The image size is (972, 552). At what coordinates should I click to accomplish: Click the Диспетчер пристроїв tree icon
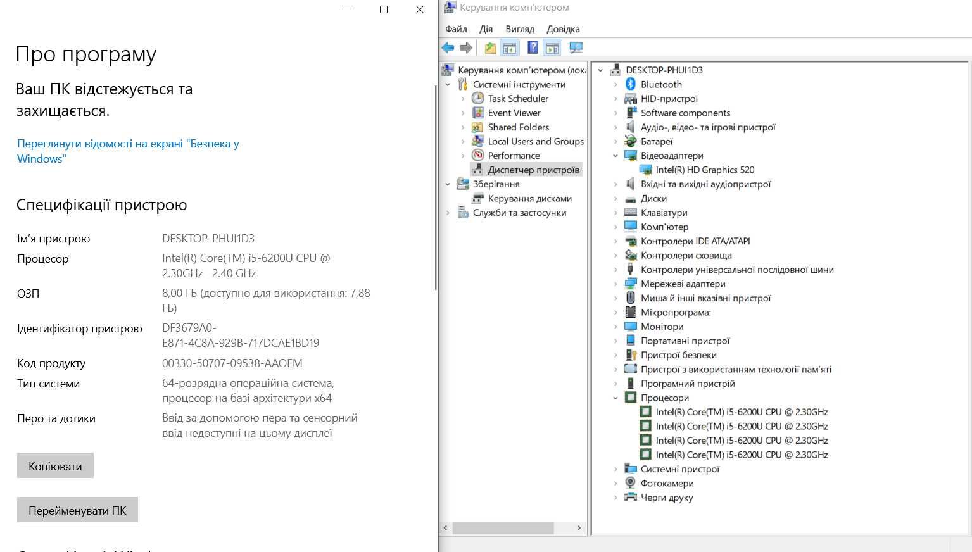click(478, 170)
